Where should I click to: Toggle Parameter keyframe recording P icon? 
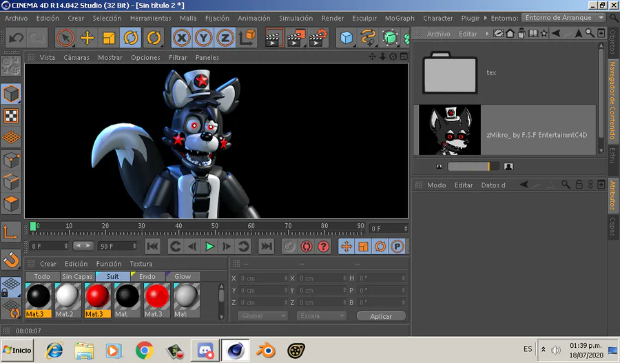(397, 247)
